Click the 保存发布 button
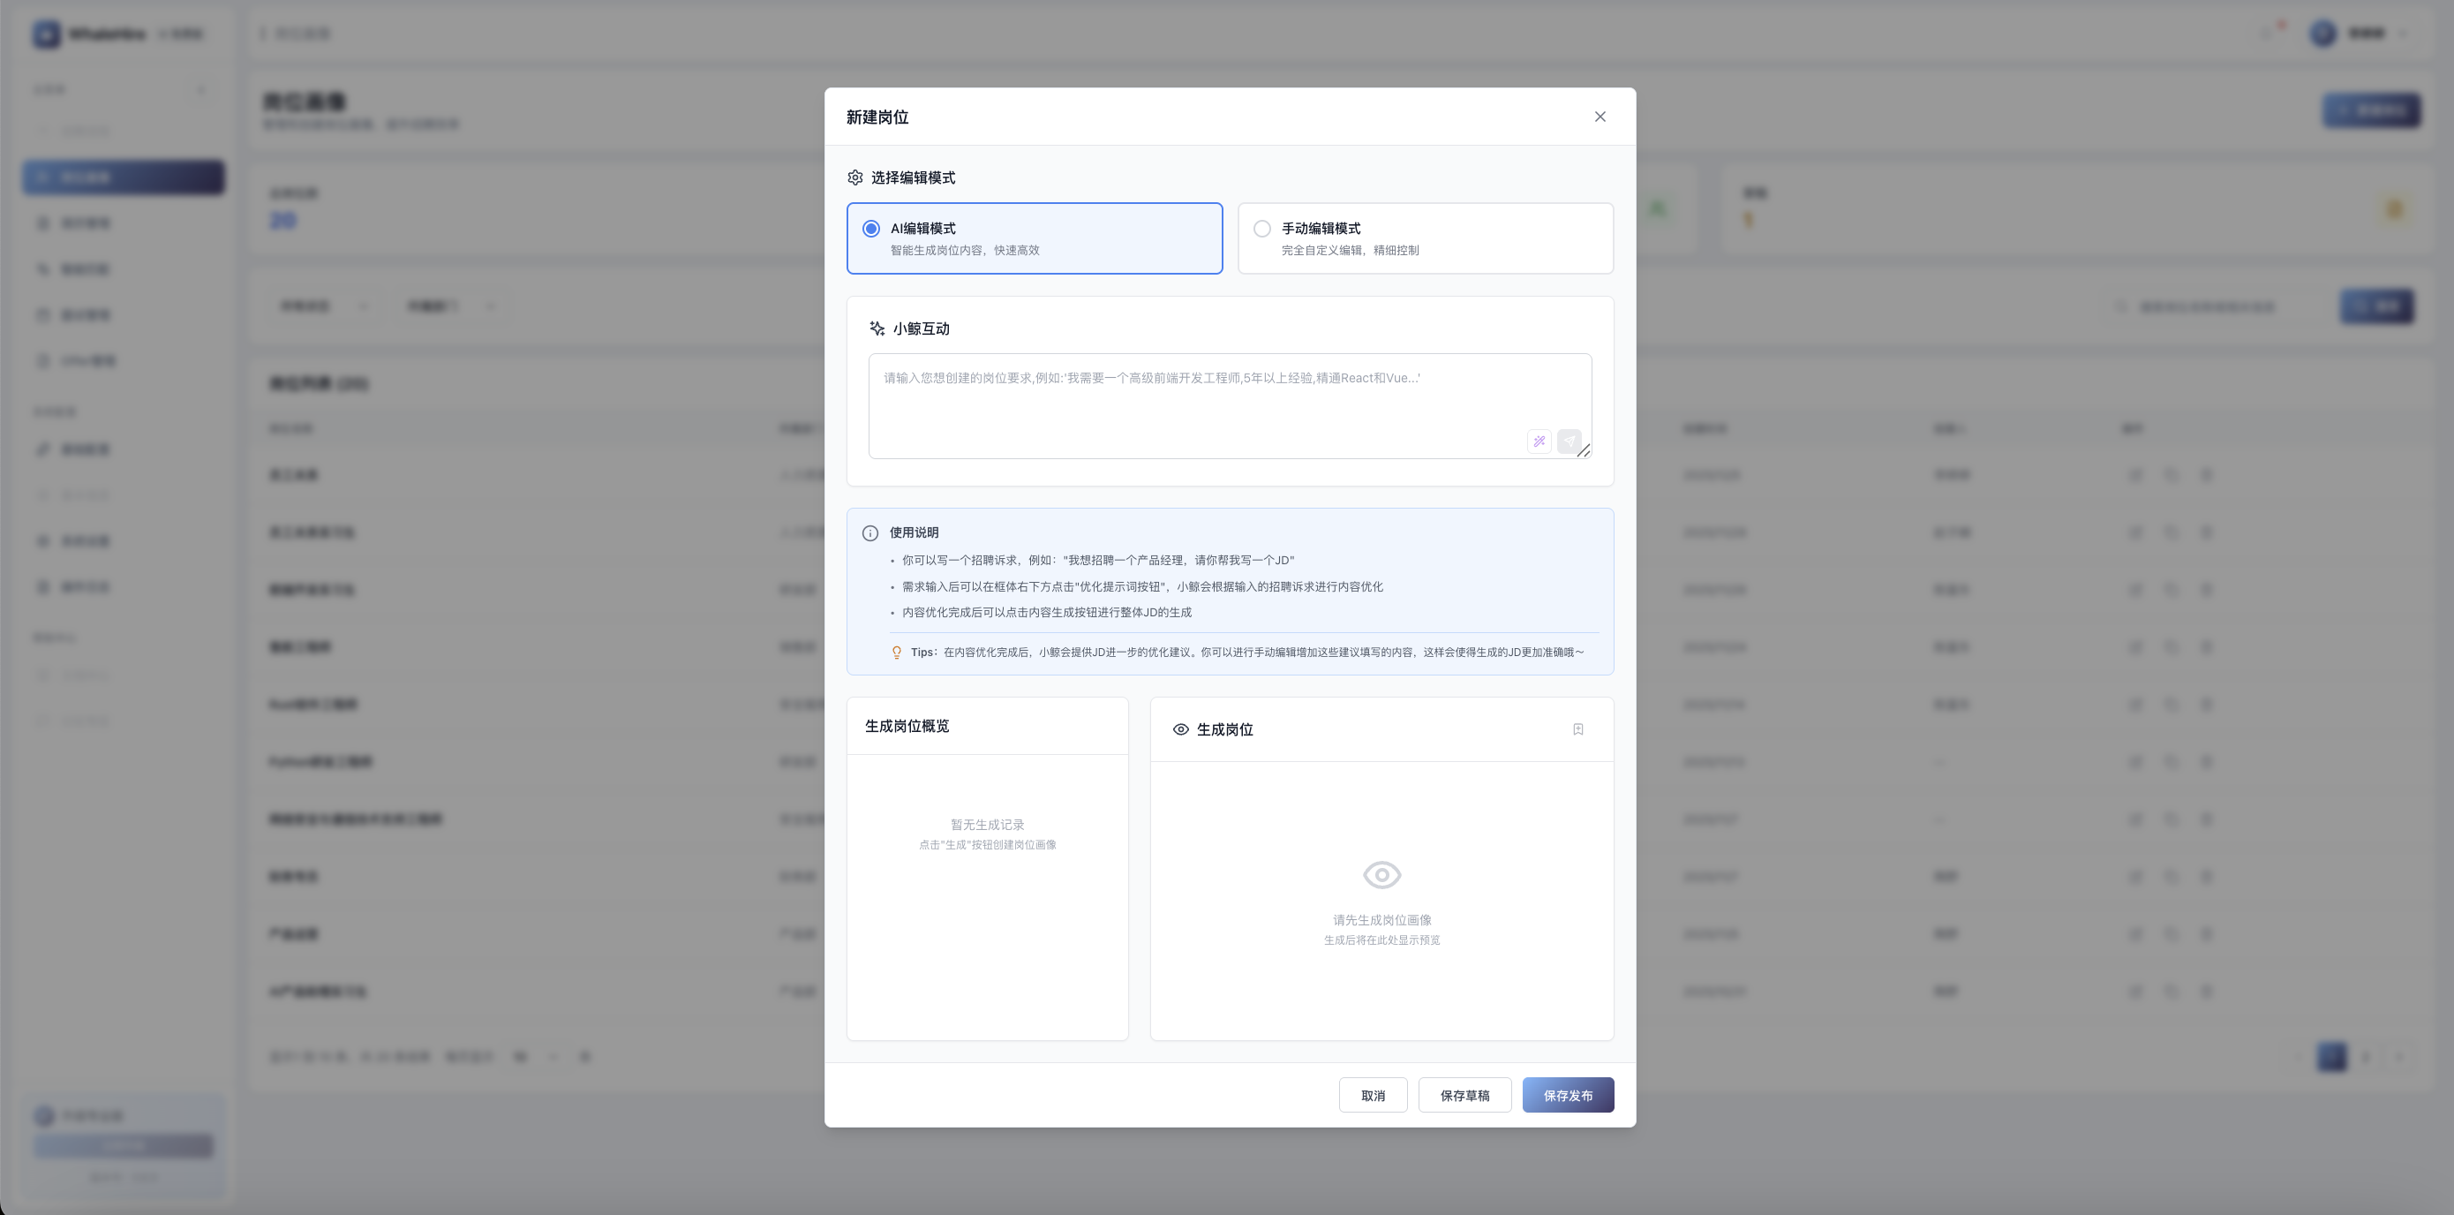Screen dimensions: 2454x1215 pos(1567,1095)
